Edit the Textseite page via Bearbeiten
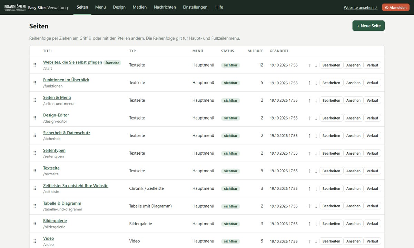 pyautogui.click(x=331, y=171)
